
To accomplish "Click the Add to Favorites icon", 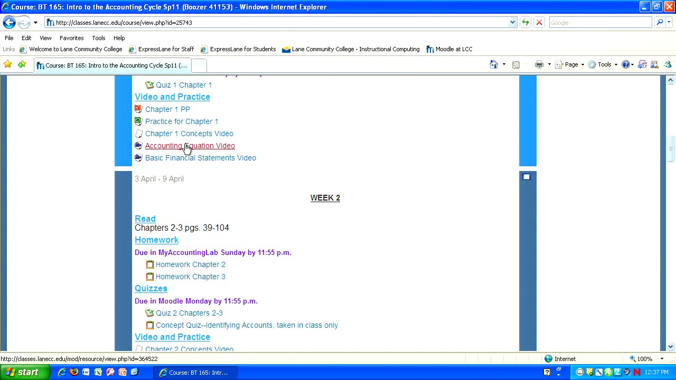I will tap(22, 64).
